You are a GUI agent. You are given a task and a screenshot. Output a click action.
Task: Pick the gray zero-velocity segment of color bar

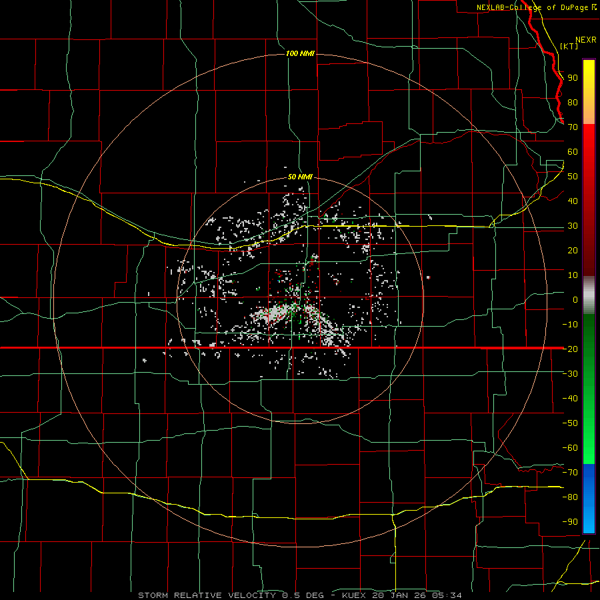click(589, 295)
